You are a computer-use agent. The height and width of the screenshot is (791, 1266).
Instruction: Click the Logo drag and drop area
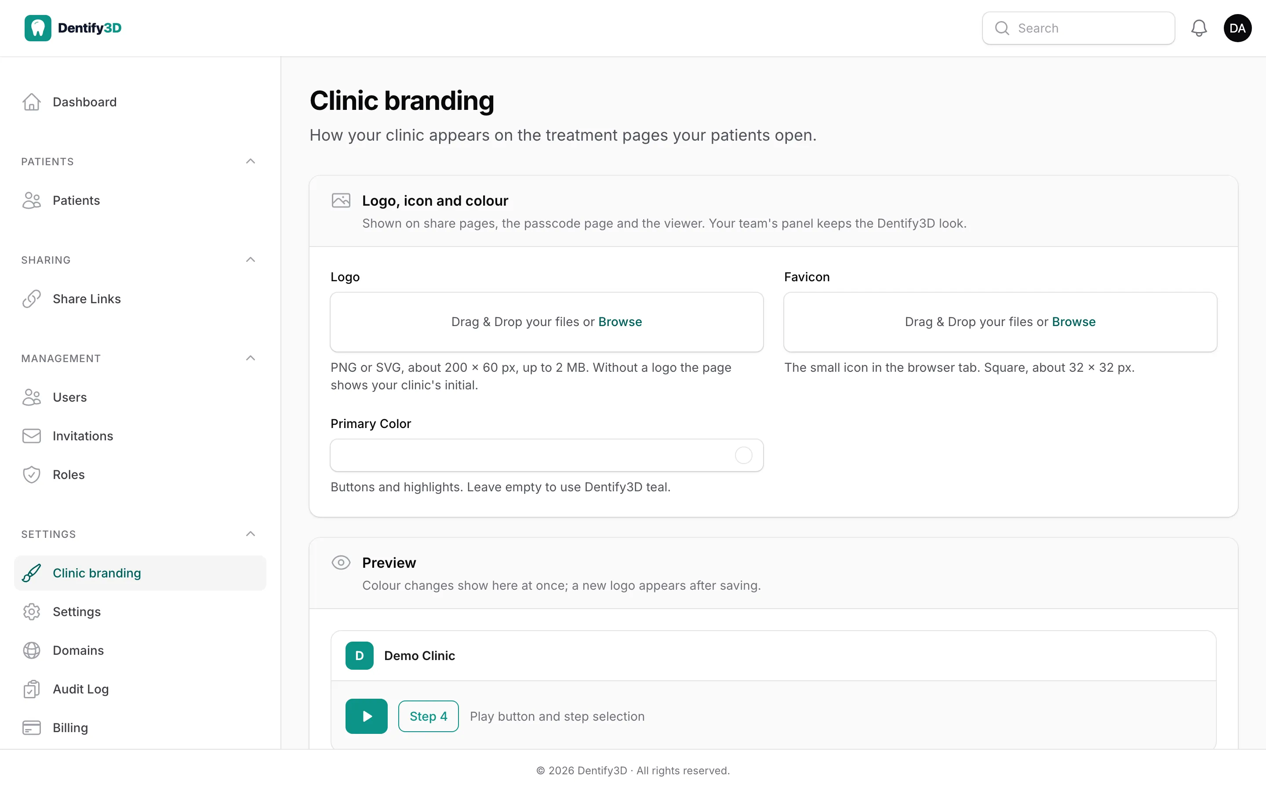point(546,322)
